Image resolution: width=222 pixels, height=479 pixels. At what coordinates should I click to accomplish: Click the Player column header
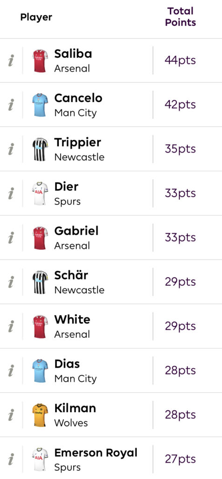point(36,17)
